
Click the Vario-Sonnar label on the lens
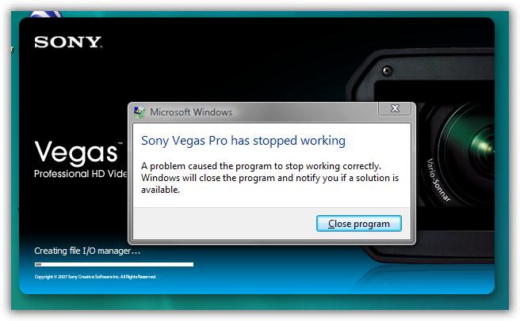pos(438,180)
